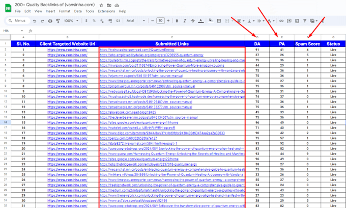Open the name box dropdown arrow

[x=22, y=31]
